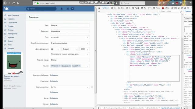Image resolution: width=195 pixels, height=109 pixels.
Task: Open the Правила rules side tab
Action: click(188, 12)
